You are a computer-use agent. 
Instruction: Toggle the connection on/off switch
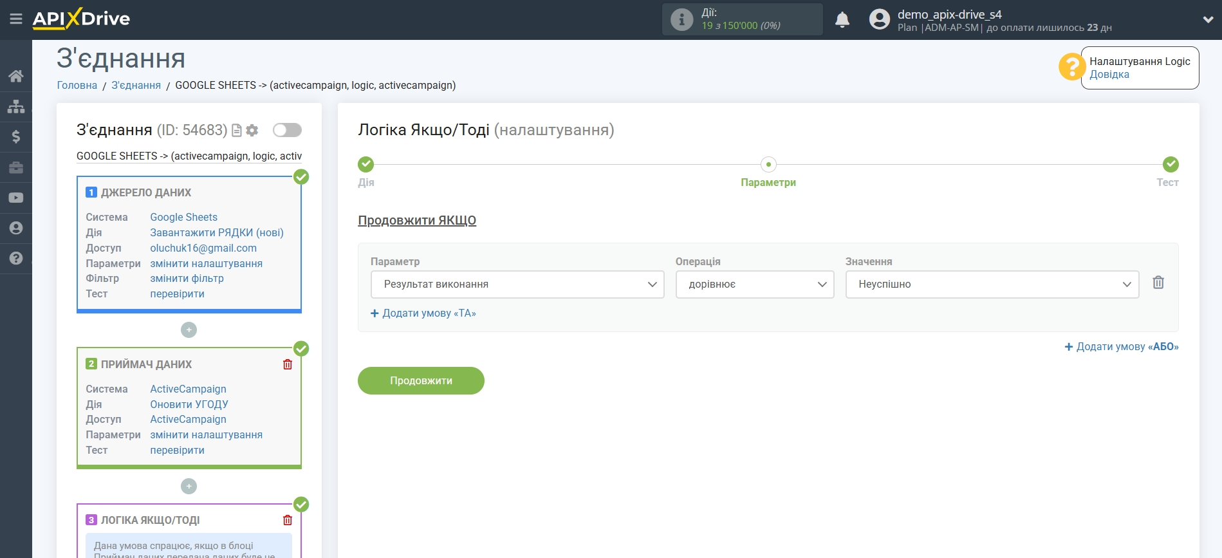point(287,130)
